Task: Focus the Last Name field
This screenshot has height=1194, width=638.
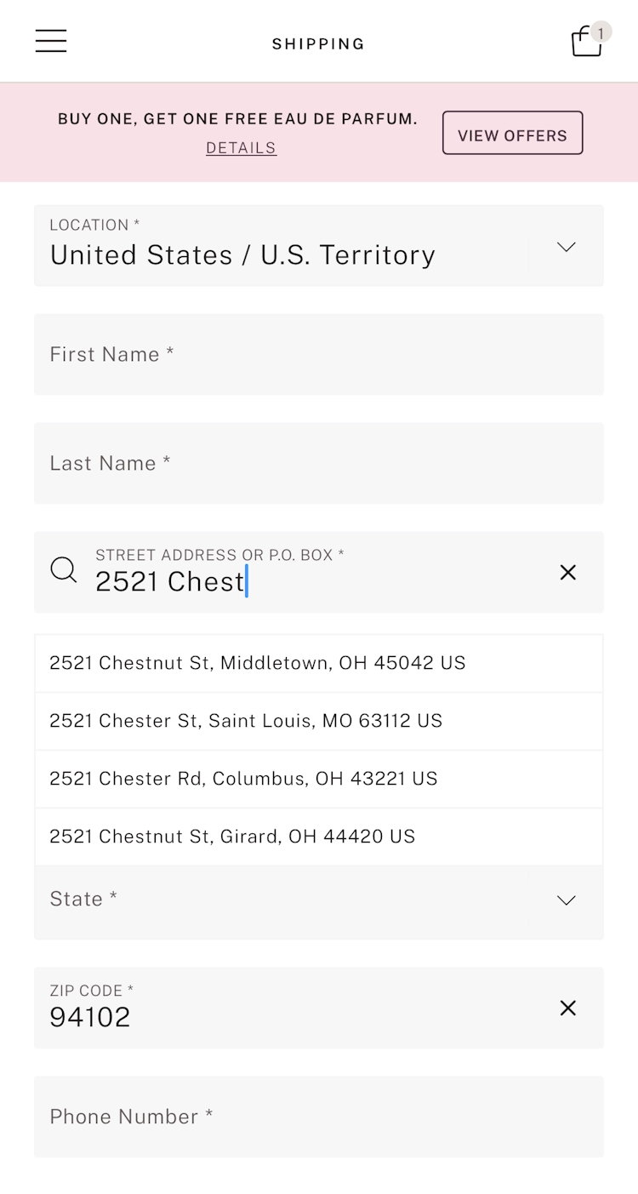Action: (x=319, y=464)
